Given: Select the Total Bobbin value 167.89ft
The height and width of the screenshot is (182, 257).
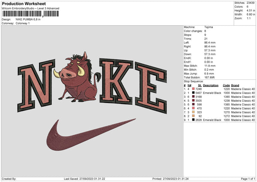Looking at the screenshot, I should (209, 77).
